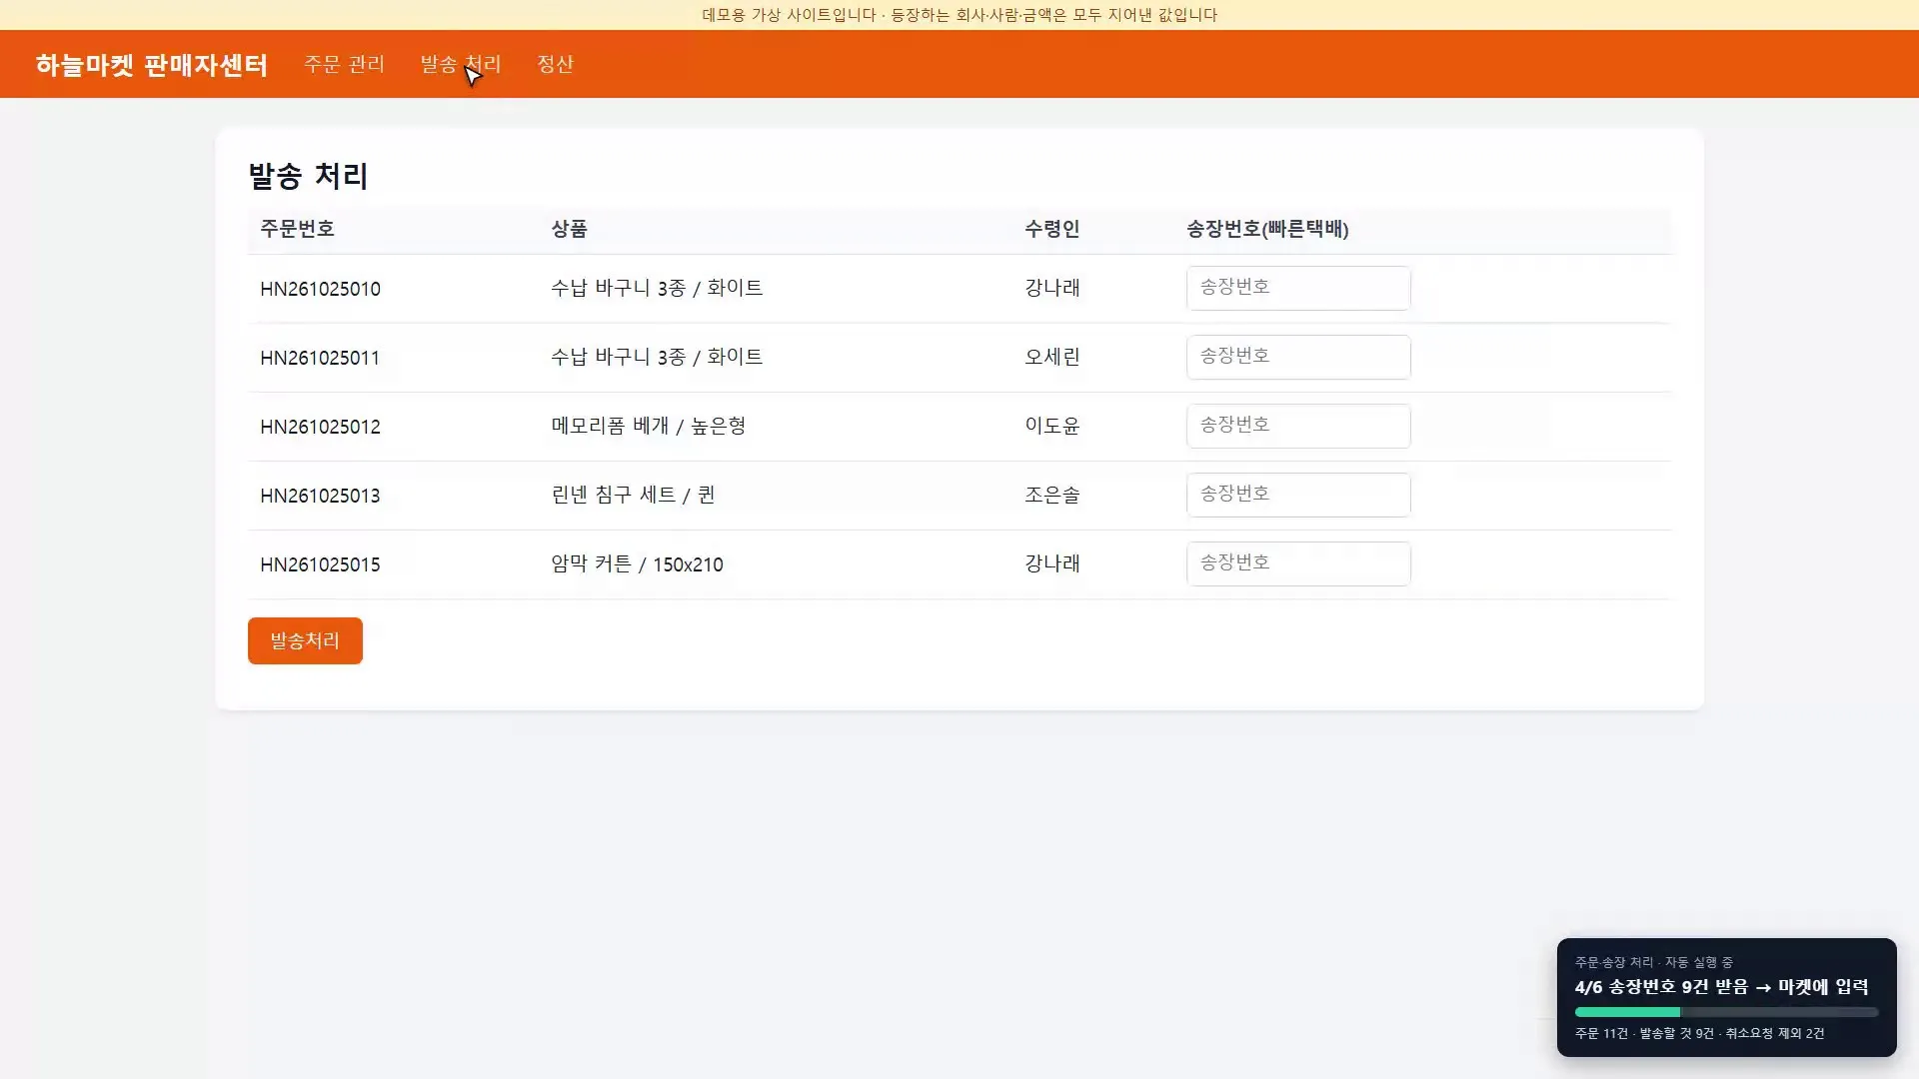This screenshot has width=1919, height=1079.
Task: Focus the 송장번호 field for HN261025011
Action: (1298, 357)
